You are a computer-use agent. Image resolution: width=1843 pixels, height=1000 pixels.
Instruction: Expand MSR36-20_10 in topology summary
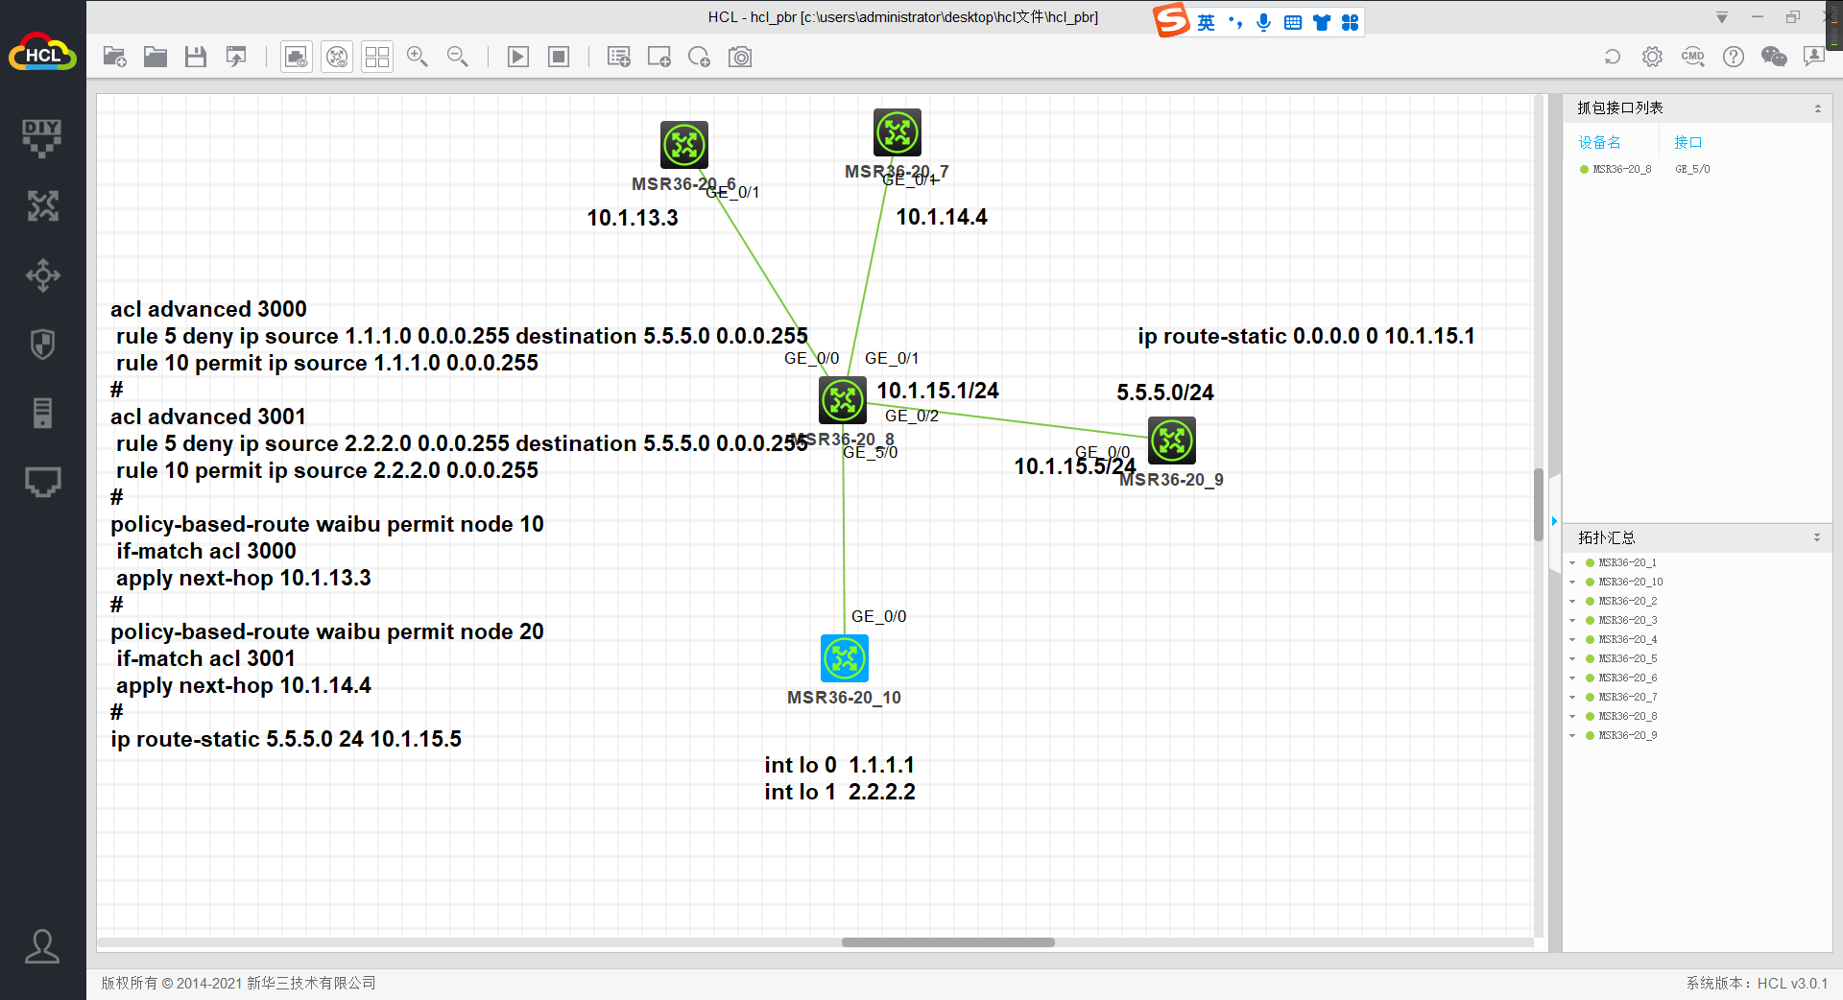pyautogui.click(x=1572, y=583)
